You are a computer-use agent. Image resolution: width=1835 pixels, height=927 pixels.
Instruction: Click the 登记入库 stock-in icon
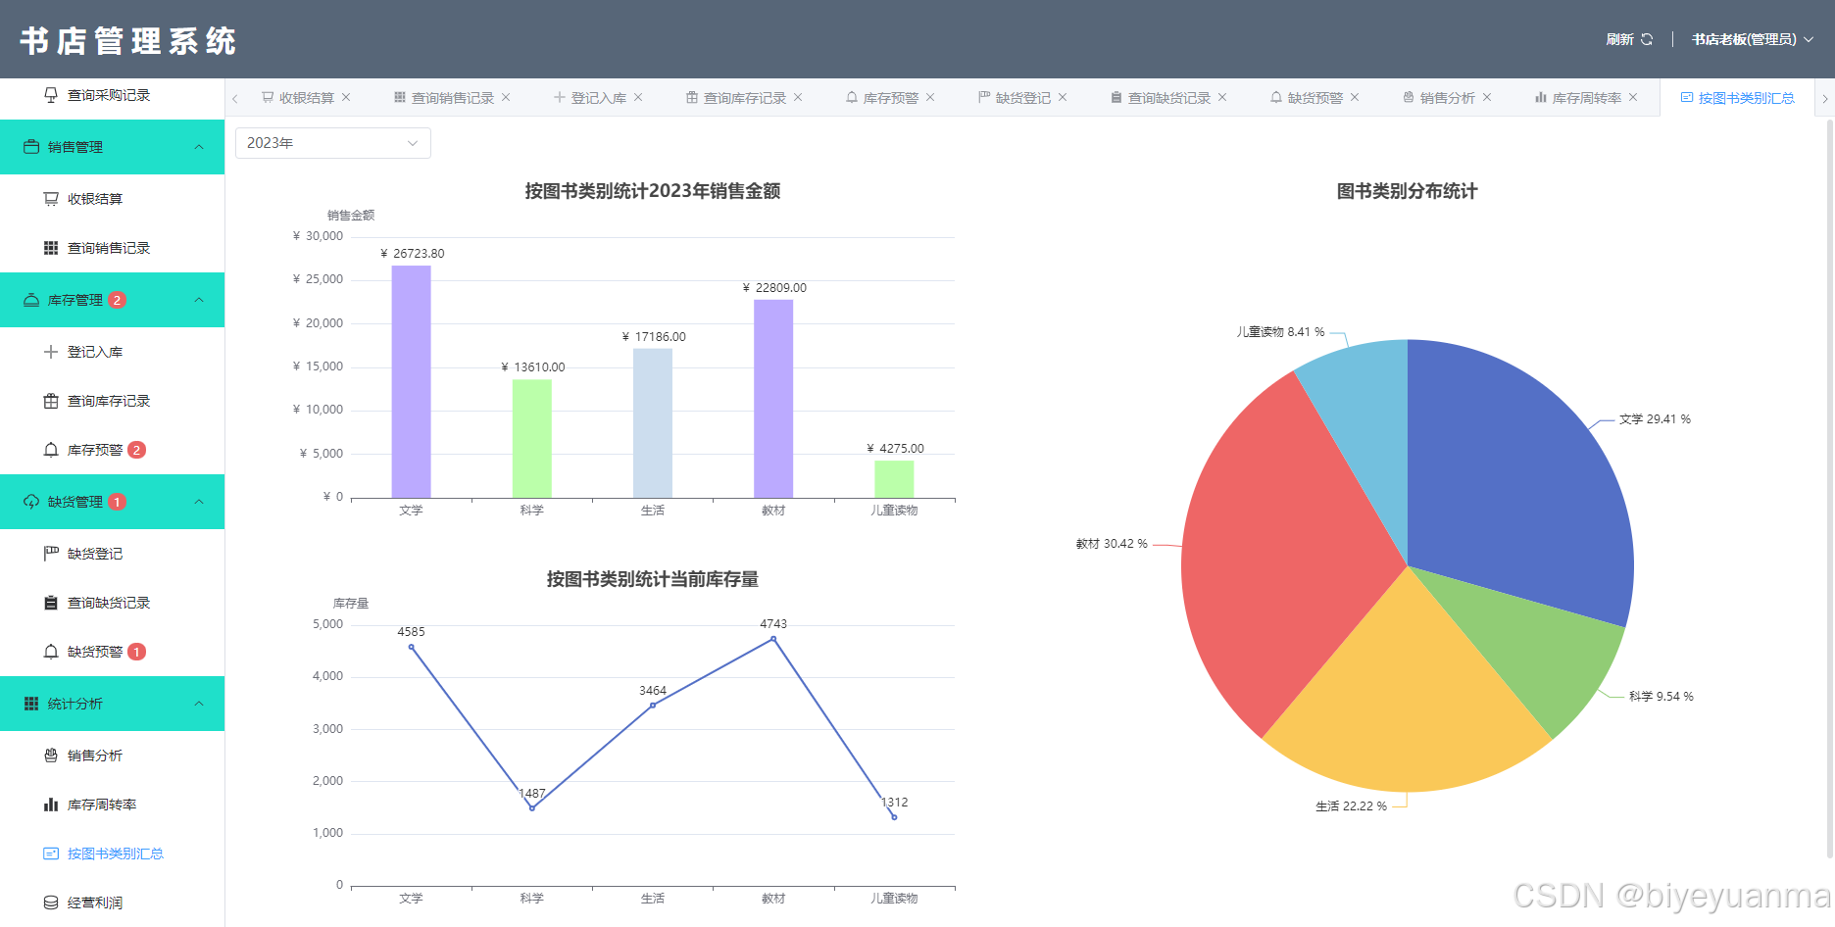pos(50,351)
